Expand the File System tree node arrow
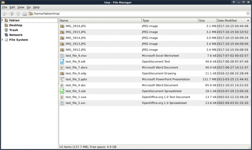This screenshot has height=150, width=252. [2, 40]
